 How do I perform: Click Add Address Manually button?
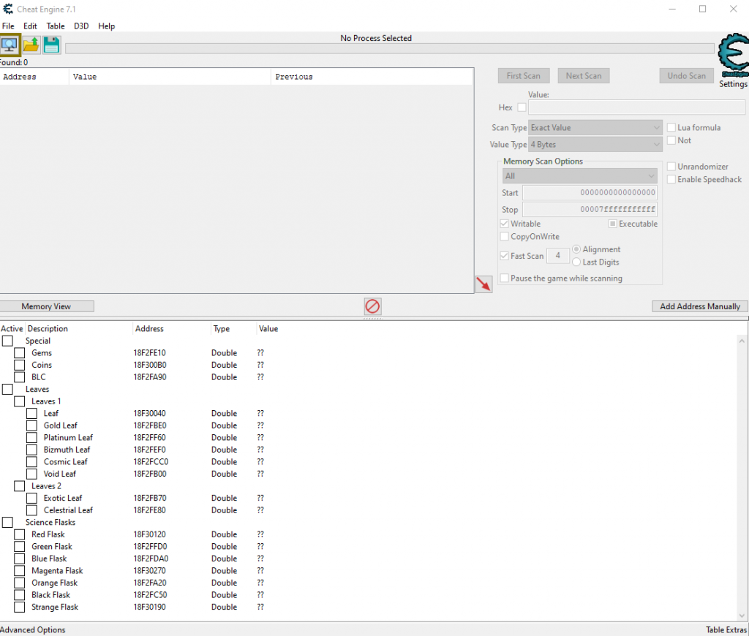(x=699, y=306)
